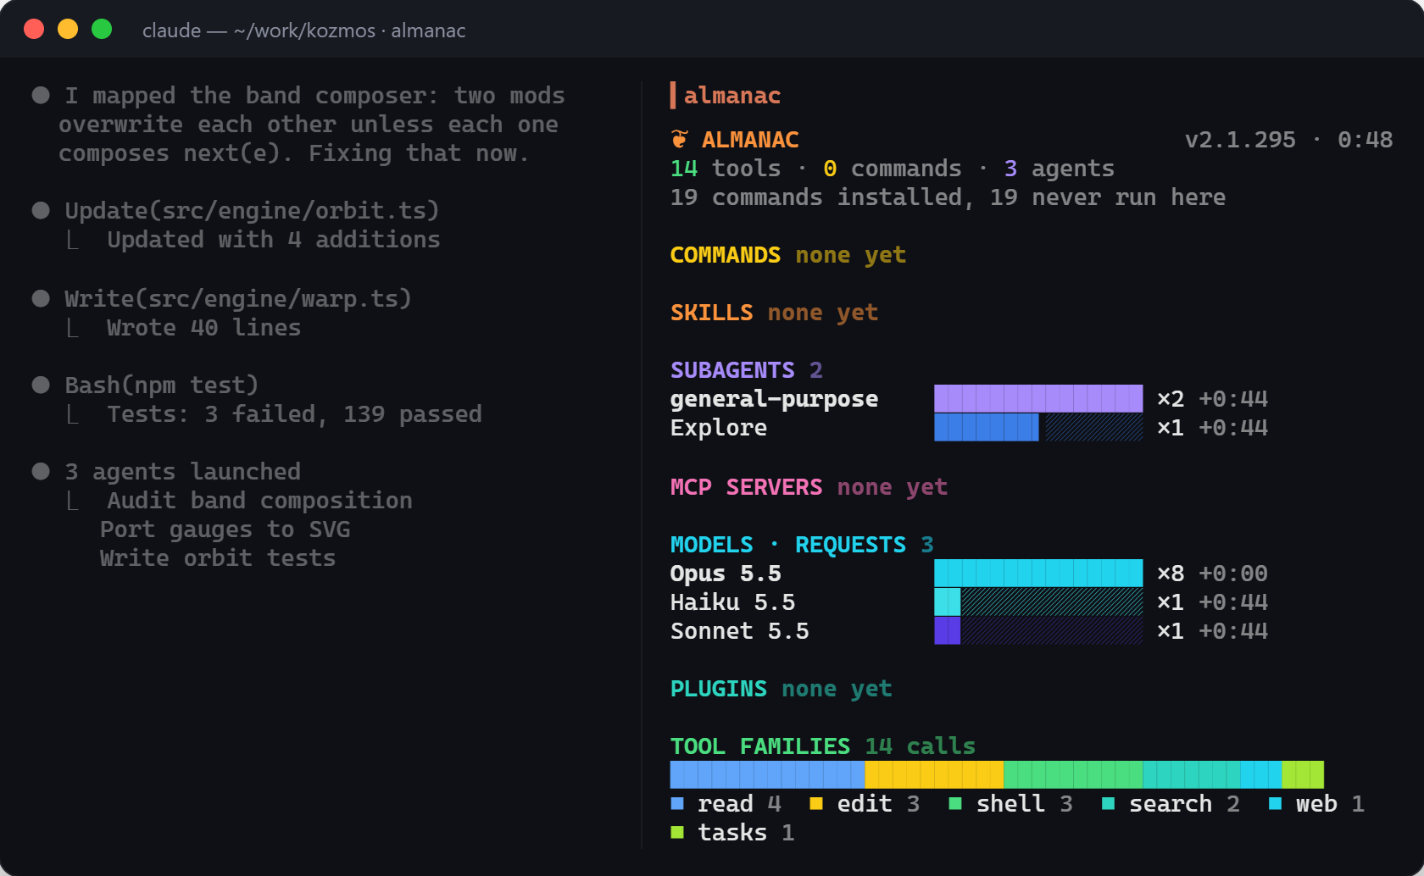Click the ALMANAC crab logo icon
1424x876 pixels.
679,139
